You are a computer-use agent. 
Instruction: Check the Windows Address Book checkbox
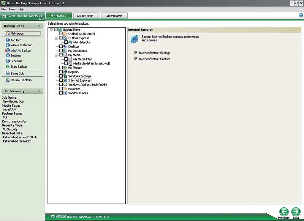coord(61,84)
